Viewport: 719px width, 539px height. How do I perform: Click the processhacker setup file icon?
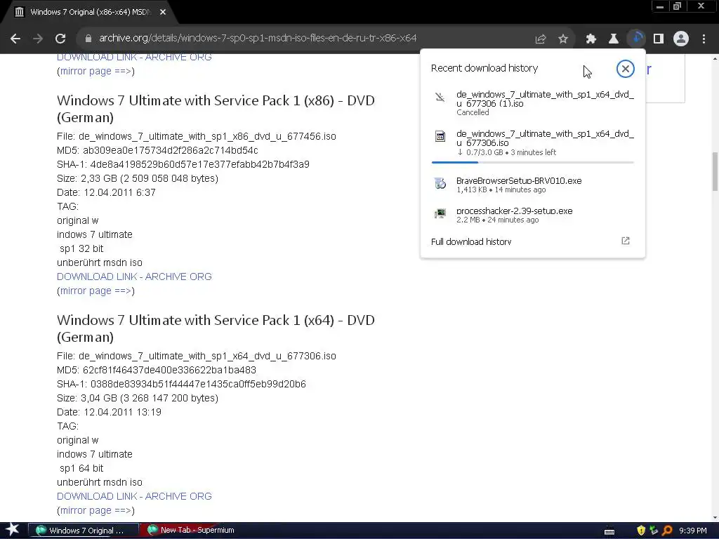440,213
